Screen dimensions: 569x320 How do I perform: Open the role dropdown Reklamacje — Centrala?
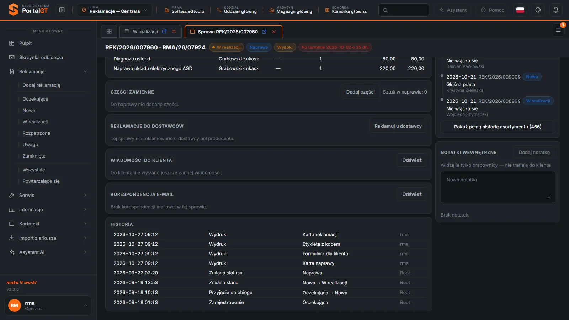pos(115,10)
